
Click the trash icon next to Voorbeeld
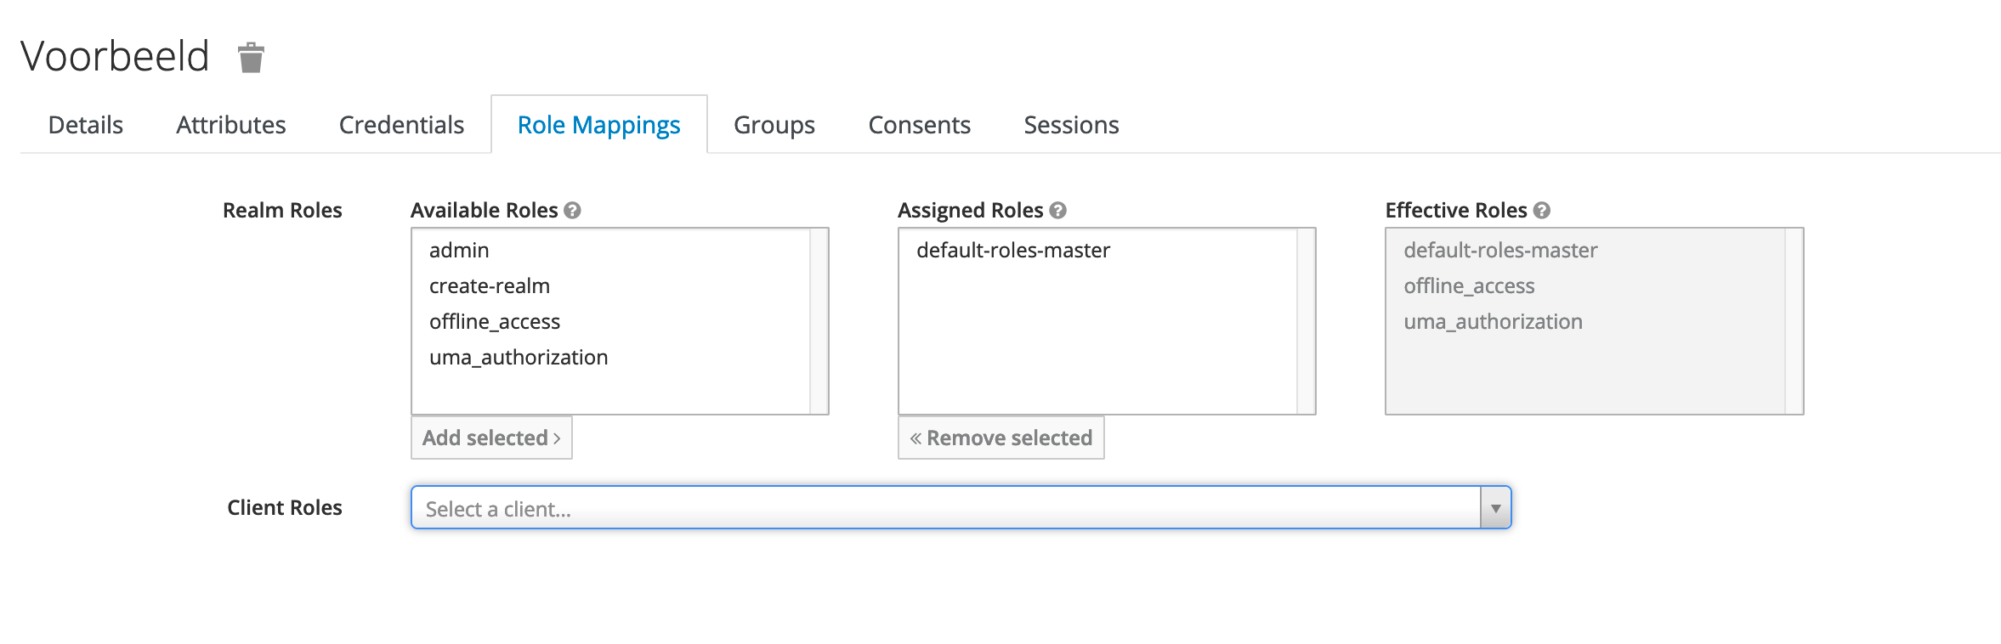click(x=251, y=58)
